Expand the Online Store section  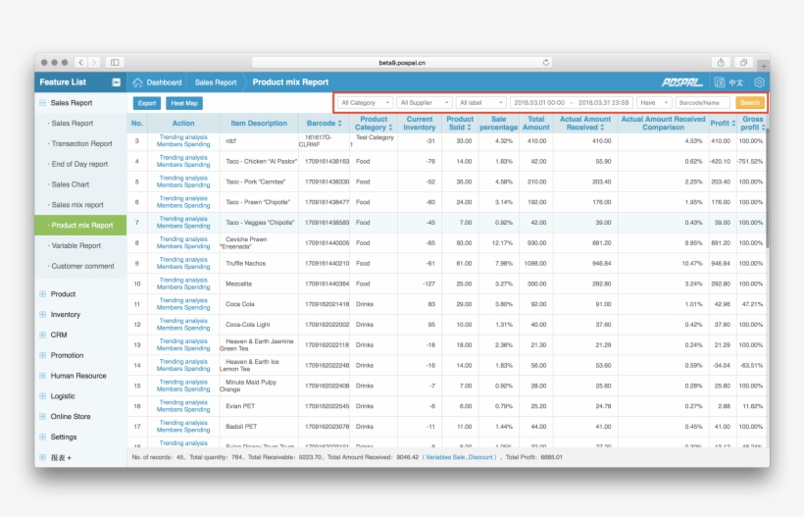[x=42, y=417]
